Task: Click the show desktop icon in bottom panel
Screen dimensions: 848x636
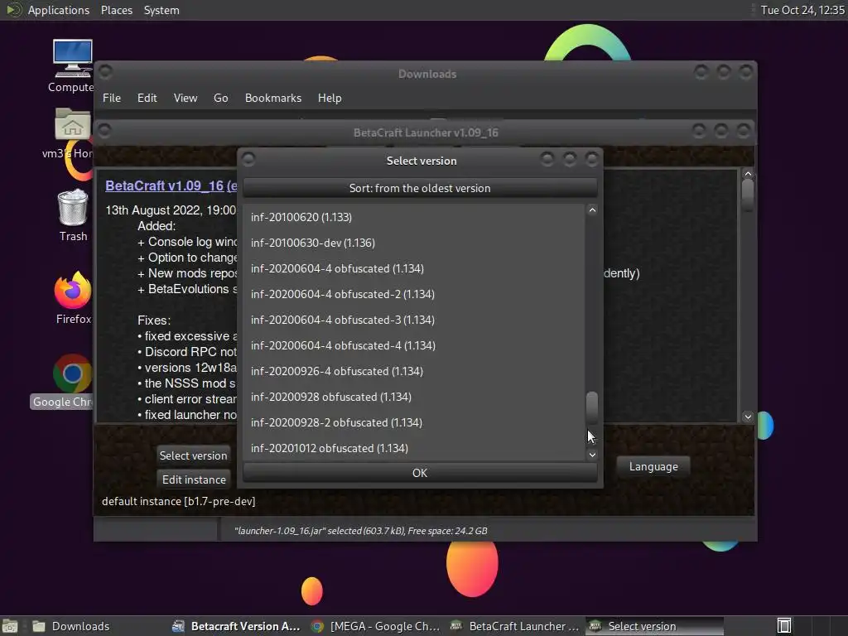Action: (10, 626)
